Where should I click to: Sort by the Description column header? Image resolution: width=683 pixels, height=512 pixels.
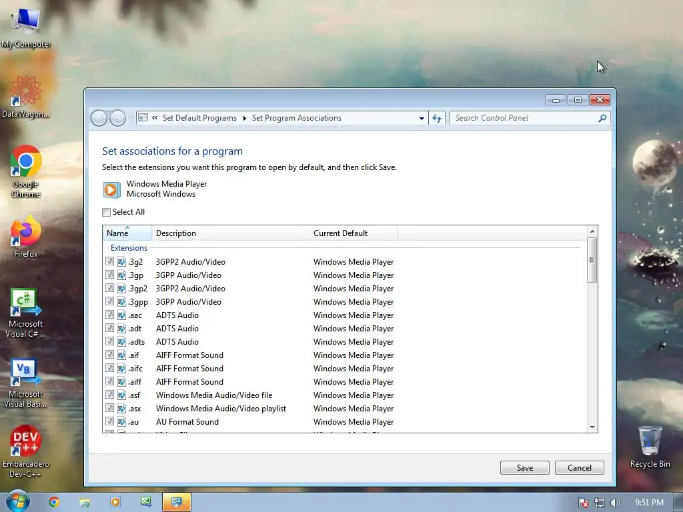tap(230, 233)
